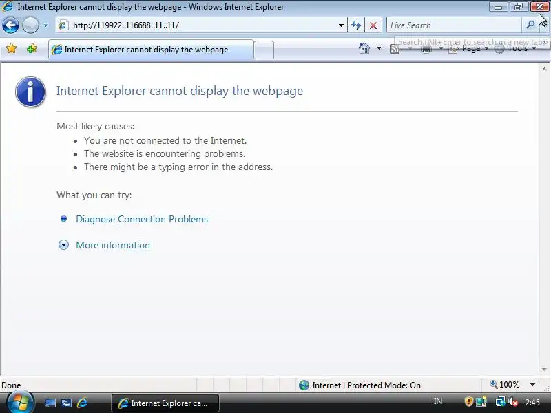Click 'Internet | Protected Mode: On' status
This screenshot has width=551, height=413.
tap(366, 385)
